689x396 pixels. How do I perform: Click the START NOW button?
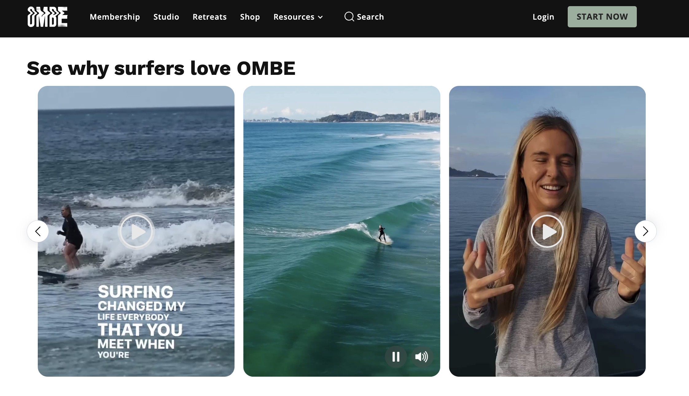pos(602,17)
